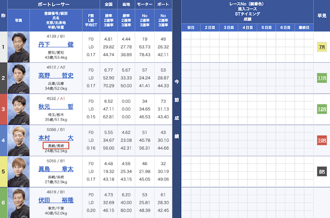Click 愛知/愛知 branch text
This screenshot has height=218, width=330.
coord(56,52)
